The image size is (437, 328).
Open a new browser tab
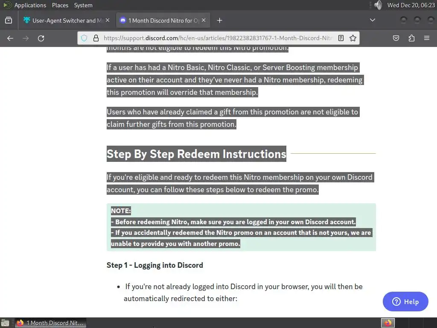[x=220, y=20]
